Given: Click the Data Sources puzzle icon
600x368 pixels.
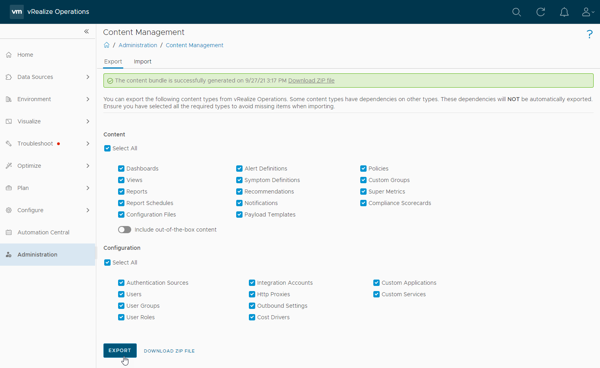Looking at the screenshot, I should (9, 77).
